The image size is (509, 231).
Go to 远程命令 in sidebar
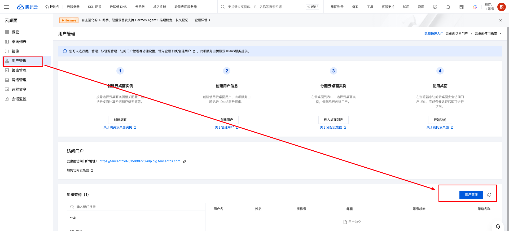point(27,89)
